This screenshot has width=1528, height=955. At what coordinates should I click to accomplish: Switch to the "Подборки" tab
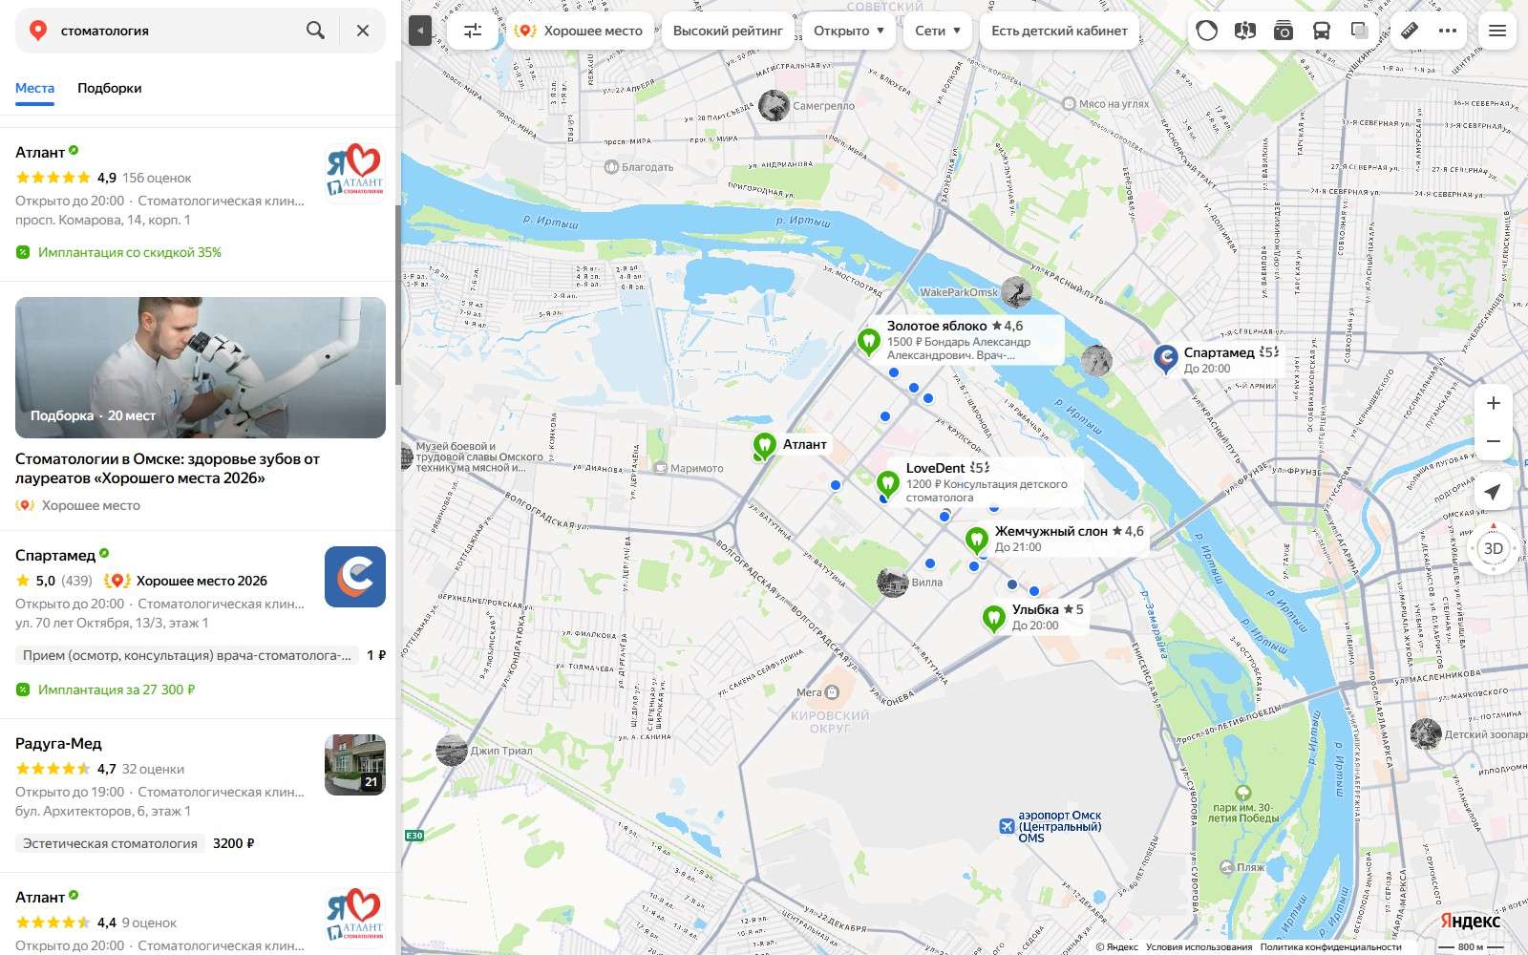[110, 88]
